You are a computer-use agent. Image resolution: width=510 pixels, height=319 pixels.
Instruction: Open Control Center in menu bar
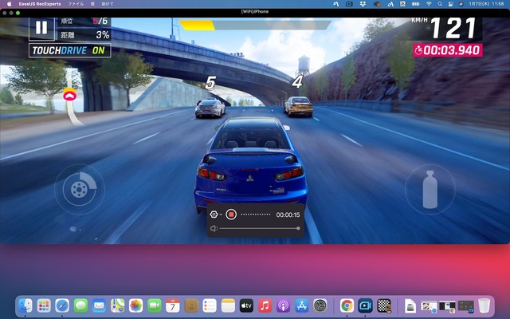point(450,4)
